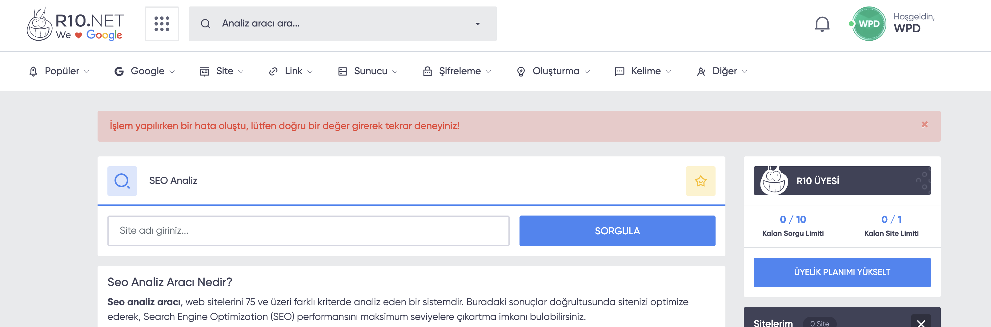Screen dimensions: 991x327
Task: Open the Diğer menu
Action: click(x=722, y=71)
